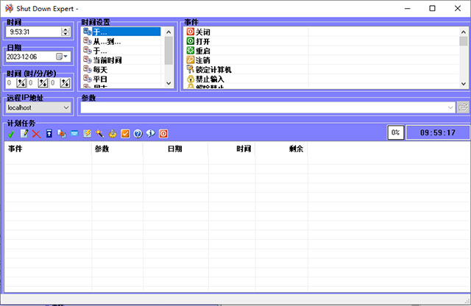
Task: Click the green snowflake icon beside 重启
Action: (191, 50)
